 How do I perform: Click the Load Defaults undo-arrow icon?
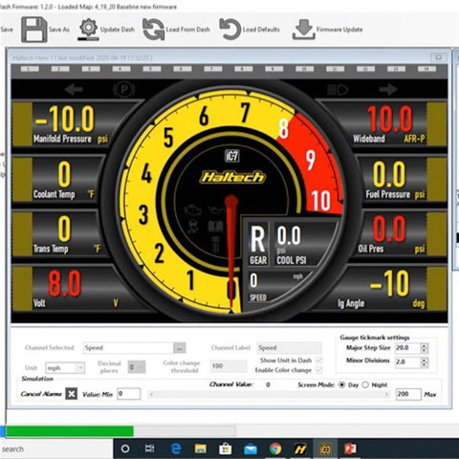click(230, 29)
